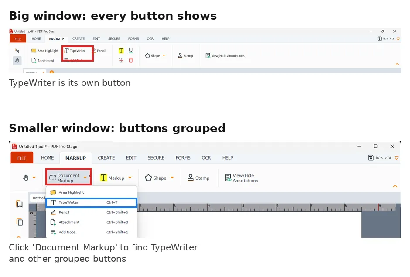
Task: Open HELP tab in bottom window
Action: (228, 158)
